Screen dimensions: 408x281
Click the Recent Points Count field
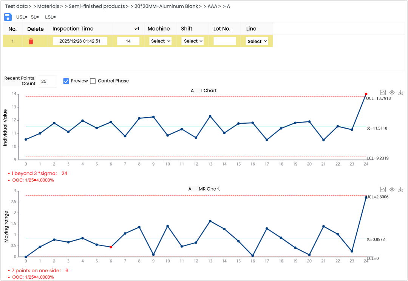pyautogui.click(x=47, y=81)
